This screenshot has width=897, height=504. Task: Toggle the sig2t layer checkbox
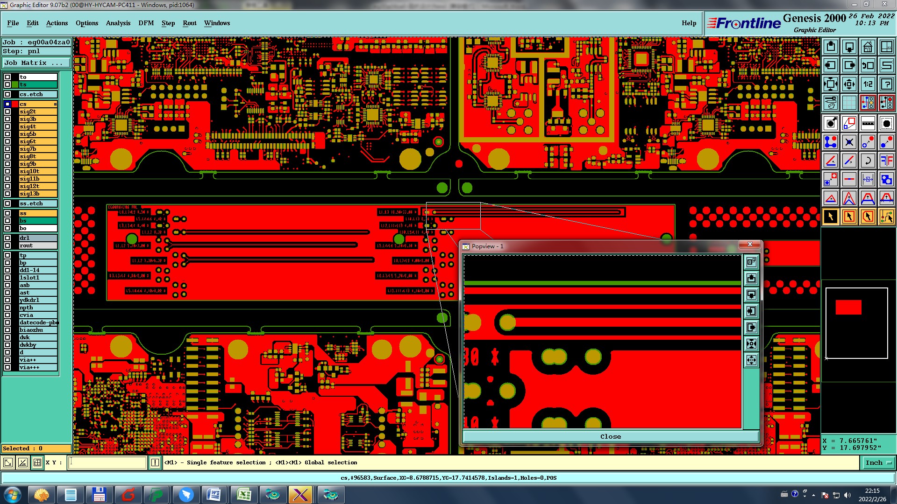tap(7, 112)
